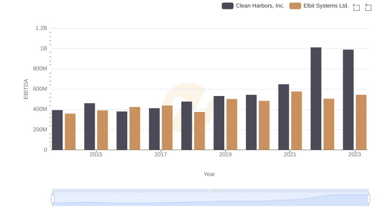Click the 2021 x-axis label
Image resolution: width=377 pixels, height=217 pixels.
[x=290, y=154]
